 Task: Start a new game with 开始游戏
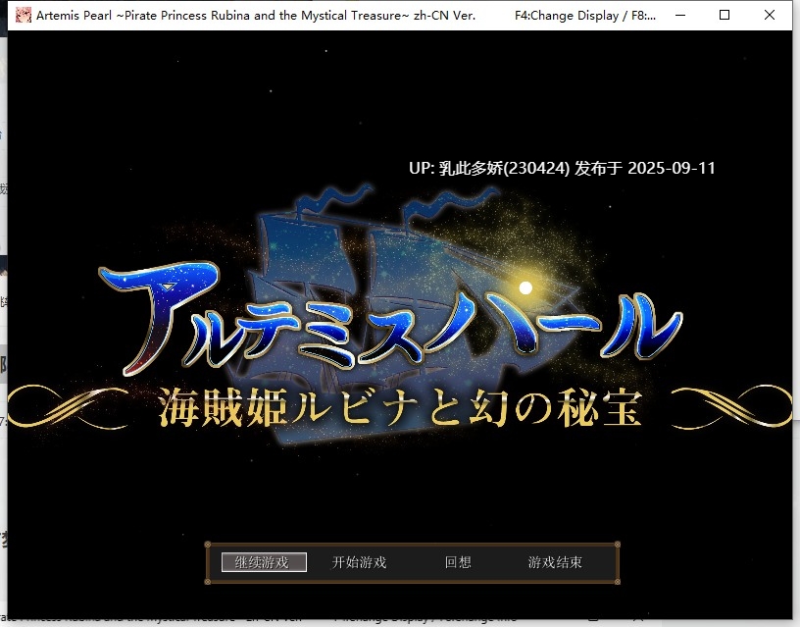point(359,562)
